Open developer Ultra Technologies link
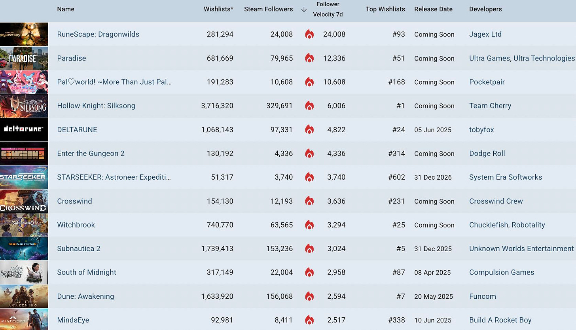576x330 pixels. [x=544, y=58]
